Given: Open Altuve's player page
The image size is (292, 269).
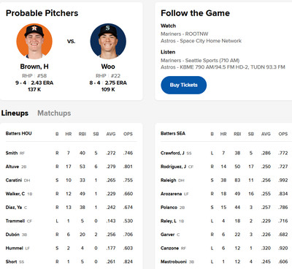Looking at the screenshot, I should pyautogui.click(x=12, y=167).
